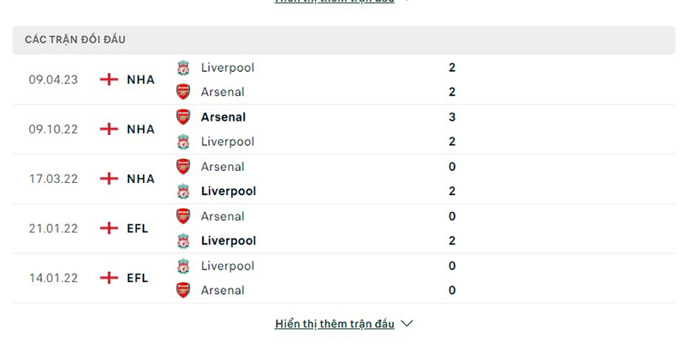Screen dimensions: 685x348
Task: Click the 09.04.23 match date
Action: (53, 80)
